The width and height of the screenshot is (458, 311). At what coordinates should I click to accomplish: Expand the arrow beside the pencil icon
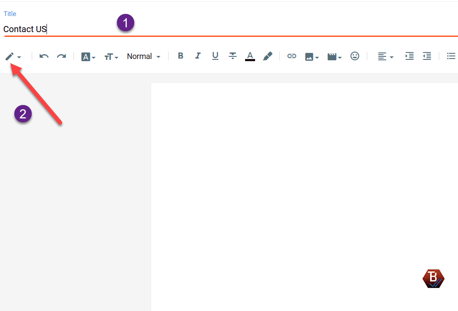(19, 57)
